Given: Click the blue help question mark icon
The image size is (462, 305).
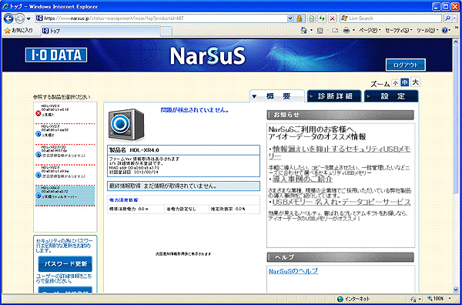Looking at the screenshot, I should pyautogui.click(x=444, y=30).
